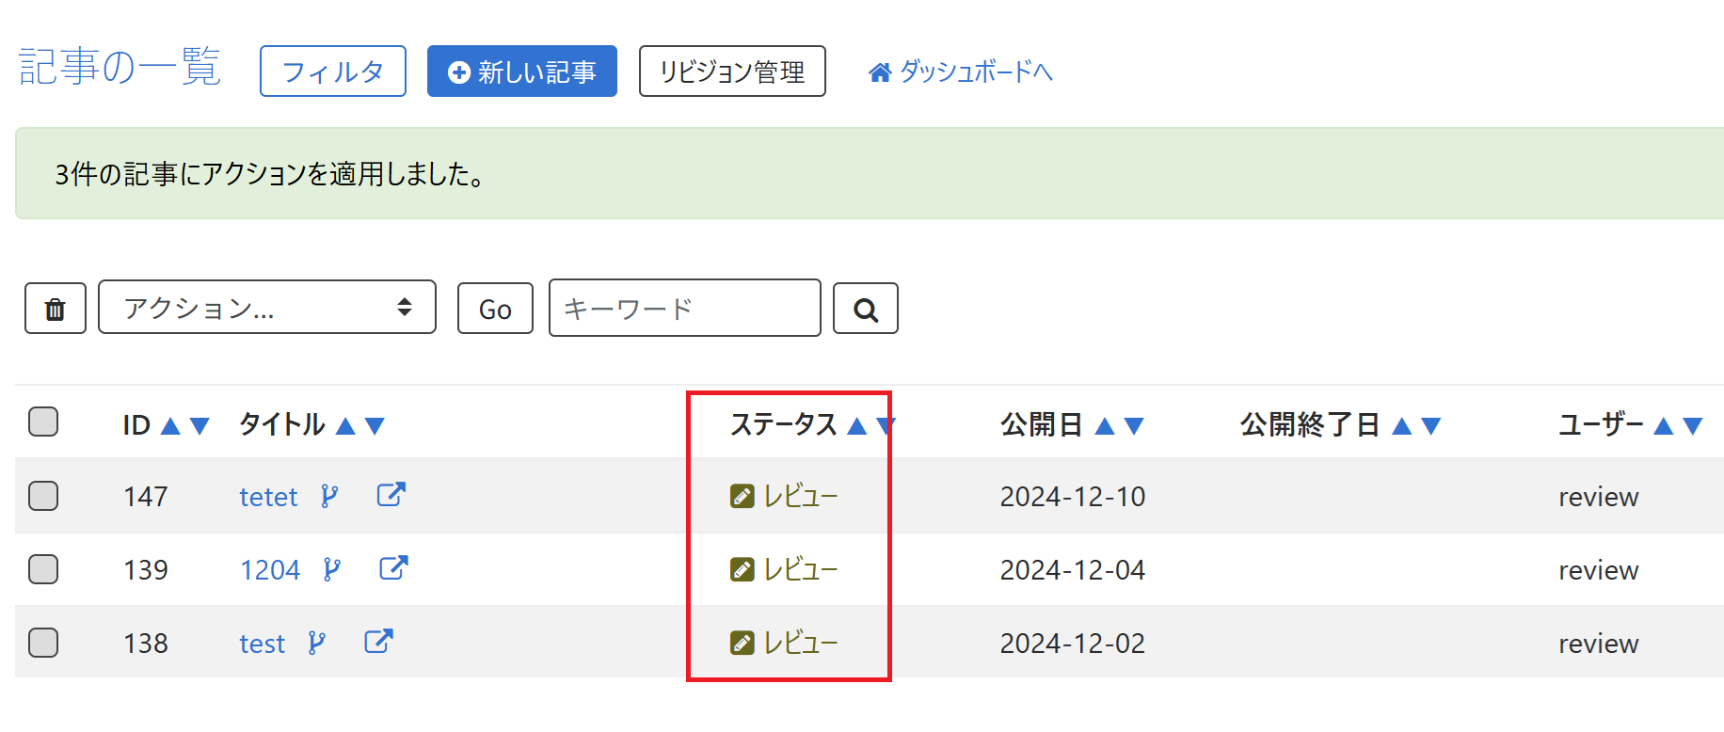Click review pencil icon in row 139
The height and width of the screenshot is (732, 1724).
click(x=742, y=569)
